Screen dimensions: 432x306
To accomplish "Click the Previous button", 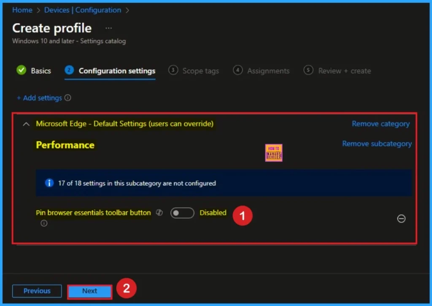I will [37, 291].
